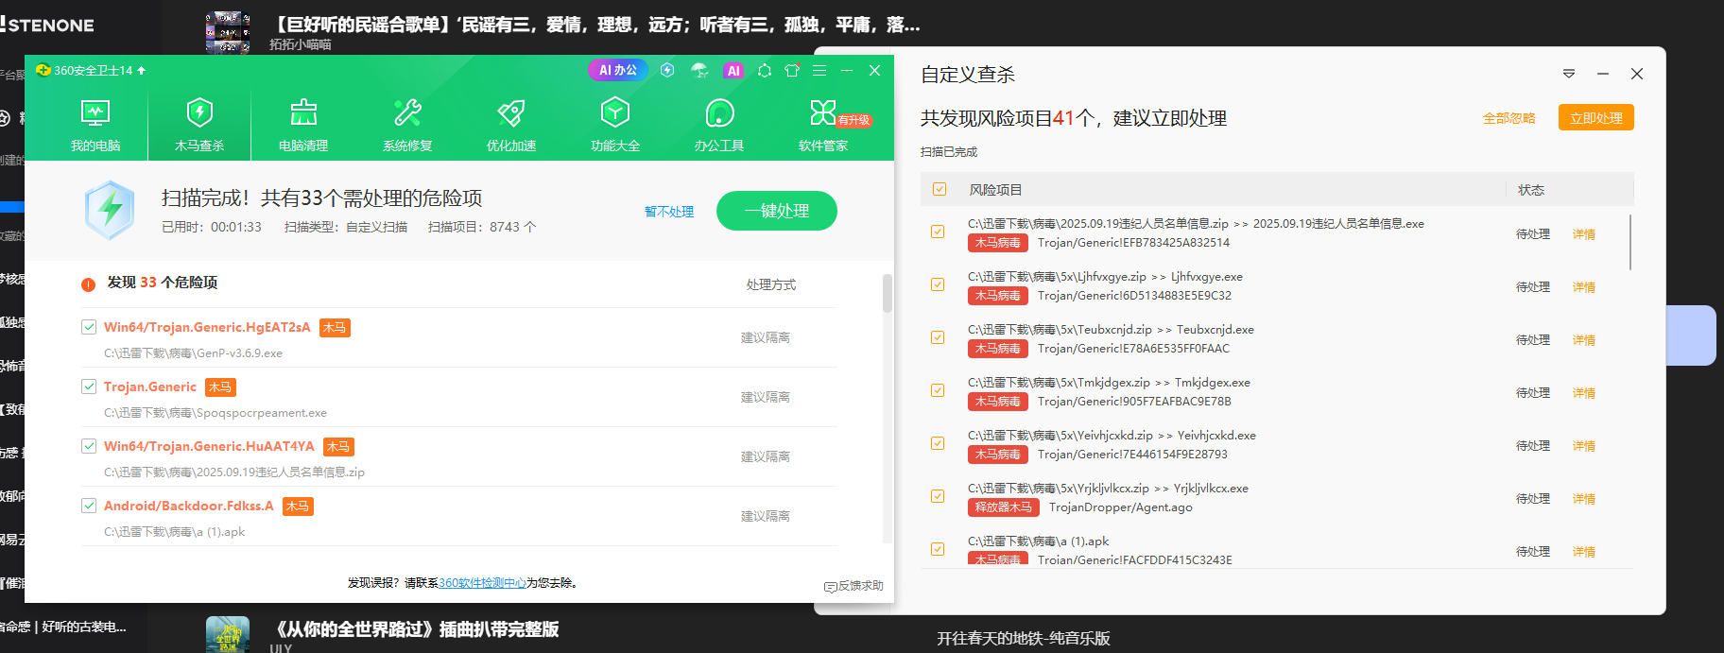The height and width of the screenshot is (653, 1724).
Task: Select the 木马查杀 shield tab
Action: click(x=199, y=125)
